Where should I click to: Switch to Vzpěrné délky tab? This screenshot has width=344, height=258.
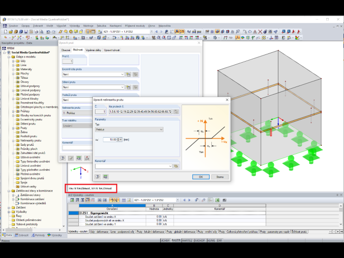tap(93, 50)
